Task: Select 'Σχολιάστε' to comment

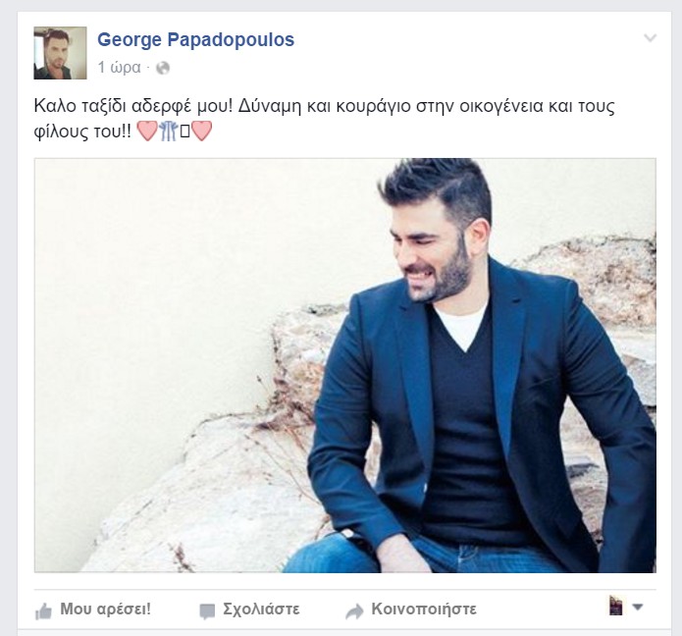Action: click(x=261, y=609)
